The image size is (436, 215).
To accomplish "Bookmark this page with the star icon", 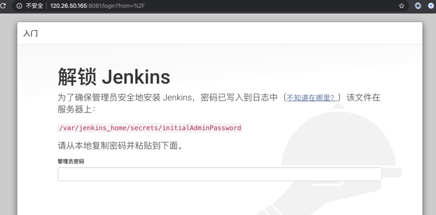I will pyautogui.click(x=402, y=6).
